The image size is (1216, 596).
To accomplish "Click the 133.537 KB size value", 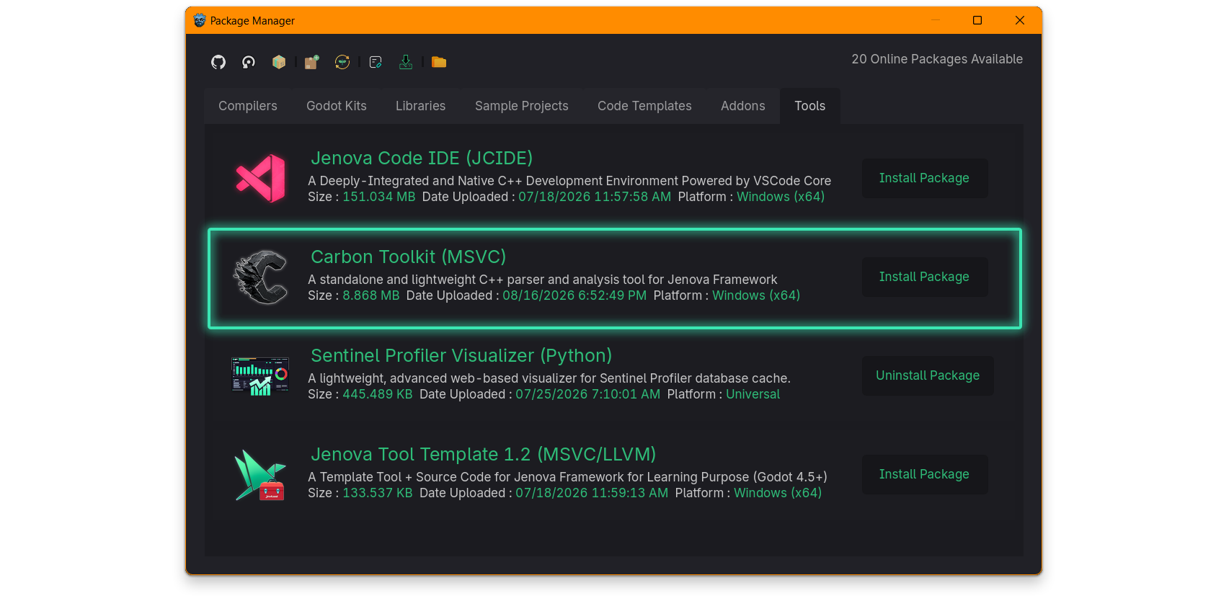I will tap(378, 493).
